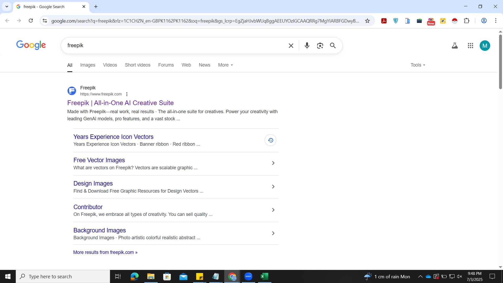The image size is (503, 283).
Task: Open the clock showing 9:48 PM
Action: tap(474, 276)
